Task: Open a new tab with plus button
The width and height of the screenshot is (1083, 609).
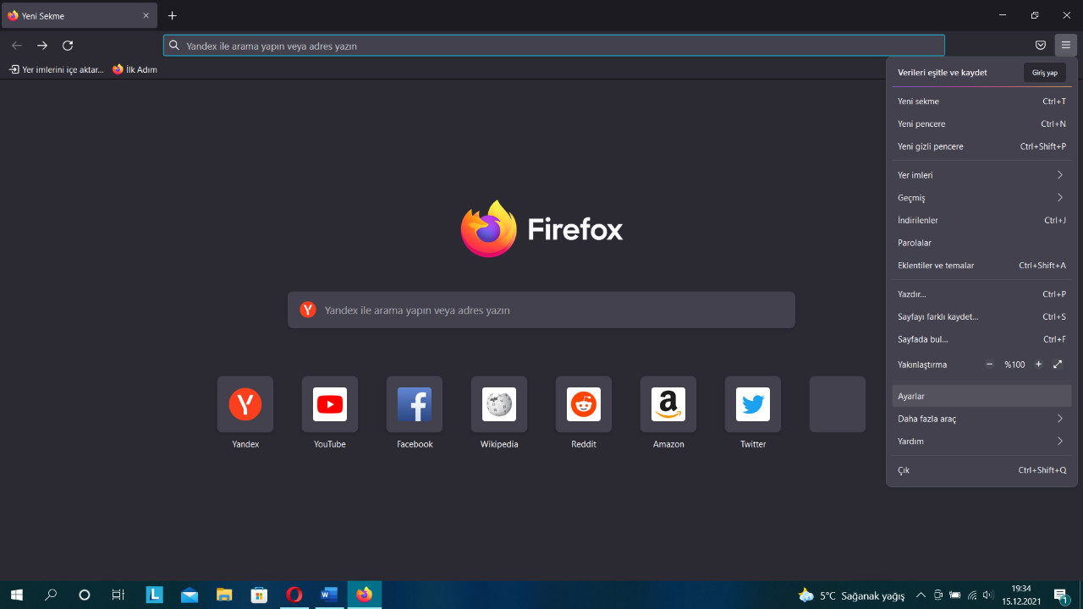Action: pos(173,15)
